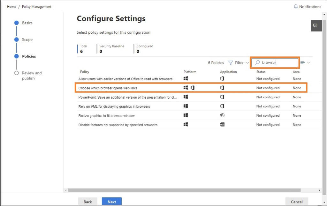Viewport: 327px width, 206px height.
Task: Click Windows icon in 'Disable features' row
Action: pos(186,124)
